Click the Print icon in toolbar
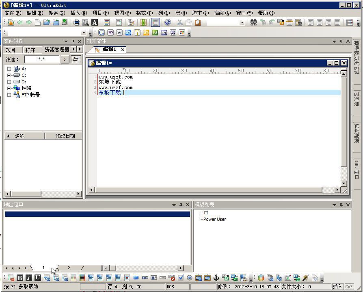 77,22
